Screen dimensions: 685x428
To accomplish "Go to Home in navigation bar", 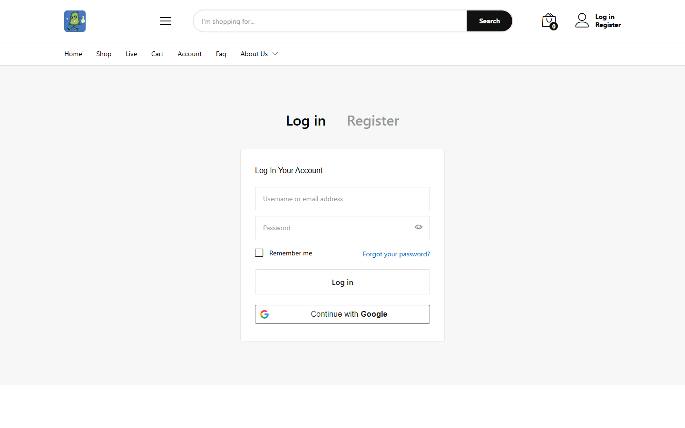I will [x=73, y=54].
